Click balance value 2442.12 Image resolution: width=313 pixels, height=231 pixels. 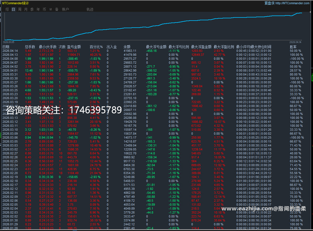coord(129,225)
